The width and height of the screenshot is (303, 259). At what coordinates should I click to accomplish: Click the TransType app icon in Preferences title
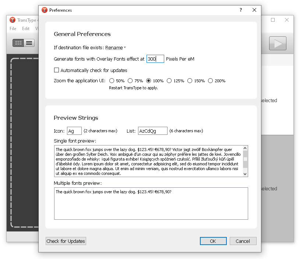(45, 10)
